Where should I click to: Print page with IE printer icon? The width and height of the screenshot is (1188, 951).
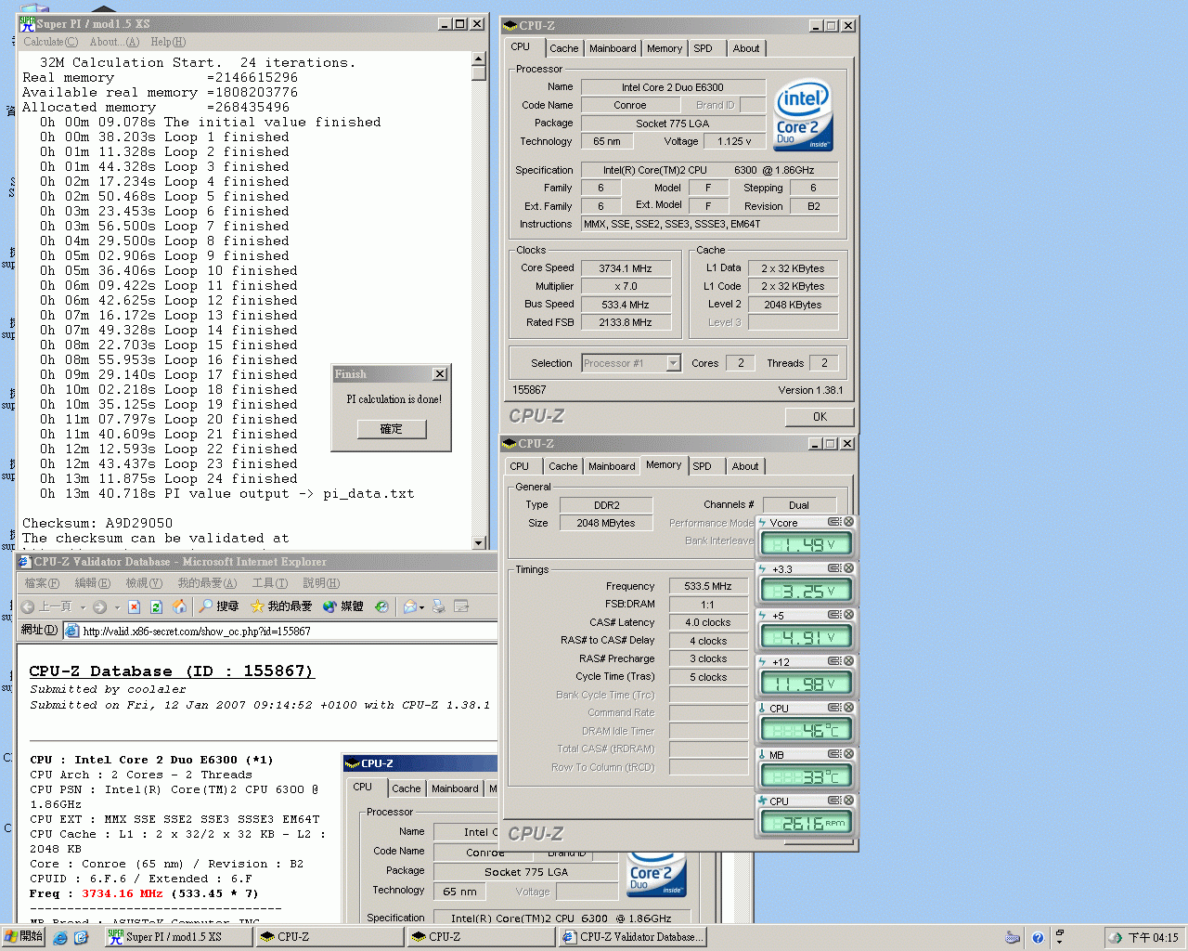tap(439, 606)
